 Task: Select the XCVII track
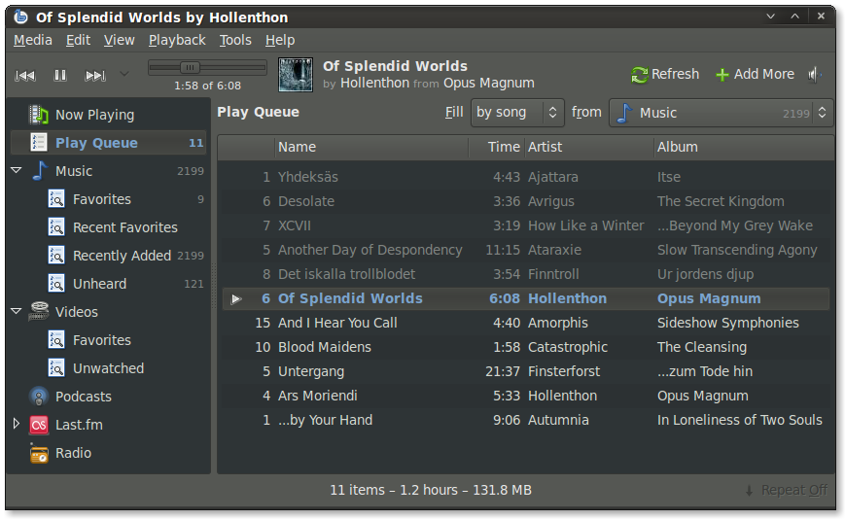pos(525,225)
